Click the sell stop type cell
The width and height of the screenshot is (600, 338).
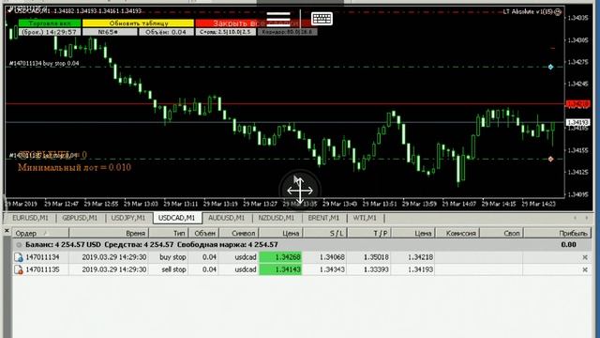(173, 269)
